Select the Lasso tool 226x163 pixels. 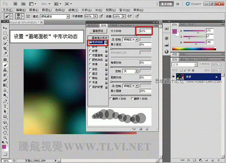coord(5,38)
